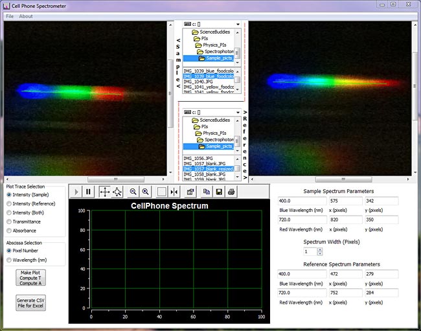The width and height of the screenshot is (421, 331).
Task: Open the reference drive selection dropdown
Action: click(238, 113)
